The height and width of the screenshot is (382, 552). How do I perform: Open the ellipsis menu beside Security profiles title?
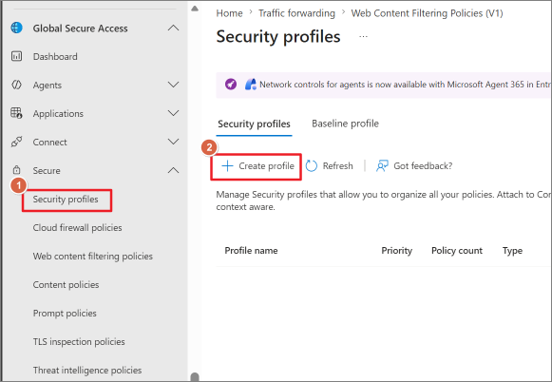pyautogui.click(x=363, y=36)
